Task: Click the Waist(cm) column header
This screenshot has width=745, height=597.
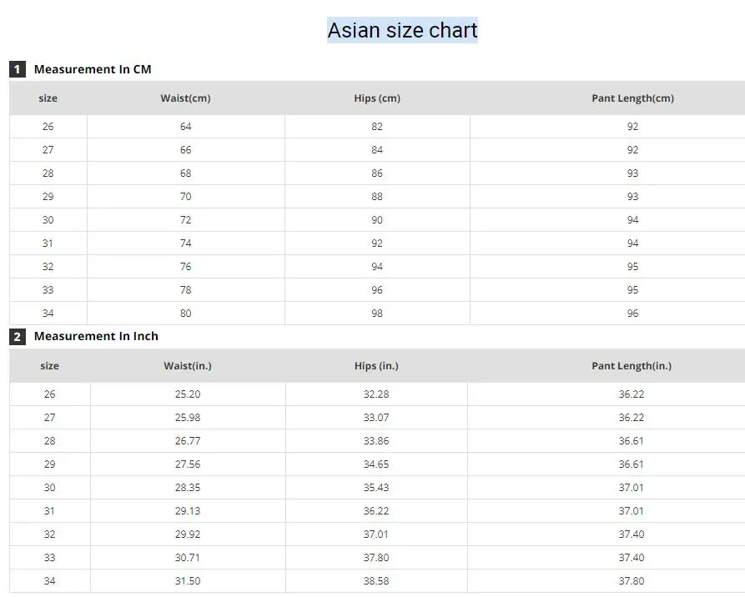Action: pos(185,98)
